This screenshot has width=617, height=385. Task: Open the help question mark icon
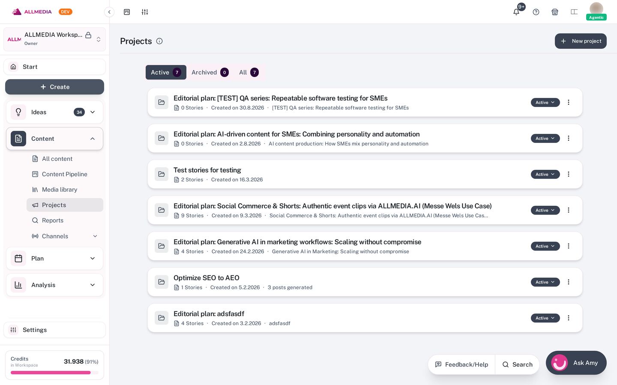536,12
